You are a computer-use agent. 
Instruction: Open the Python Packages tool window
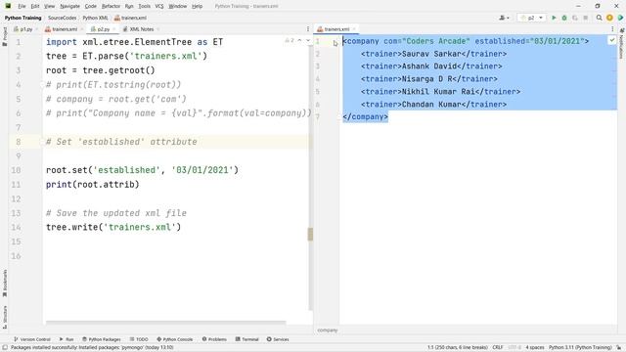pyautogui.click(x=102, y=339)
